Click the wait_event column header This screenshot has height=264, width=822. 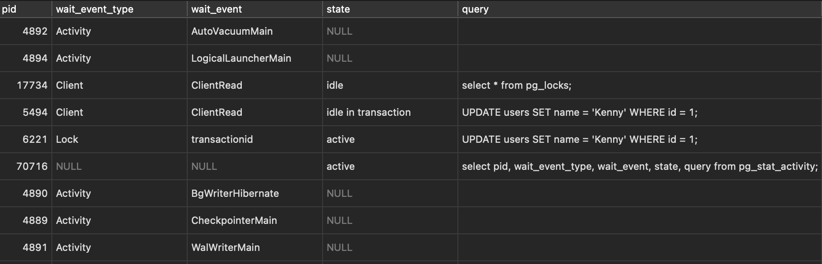[217, 9]
